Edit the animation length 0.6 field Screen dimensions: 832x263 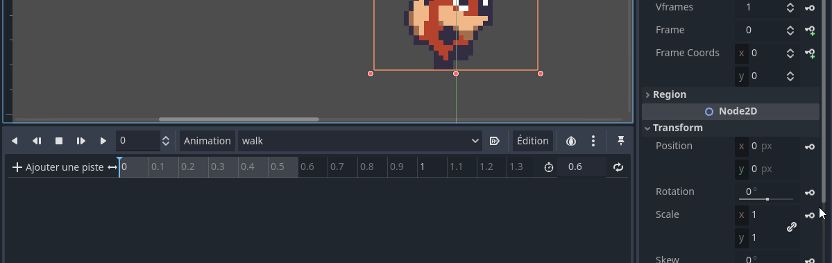click(581, 167)
